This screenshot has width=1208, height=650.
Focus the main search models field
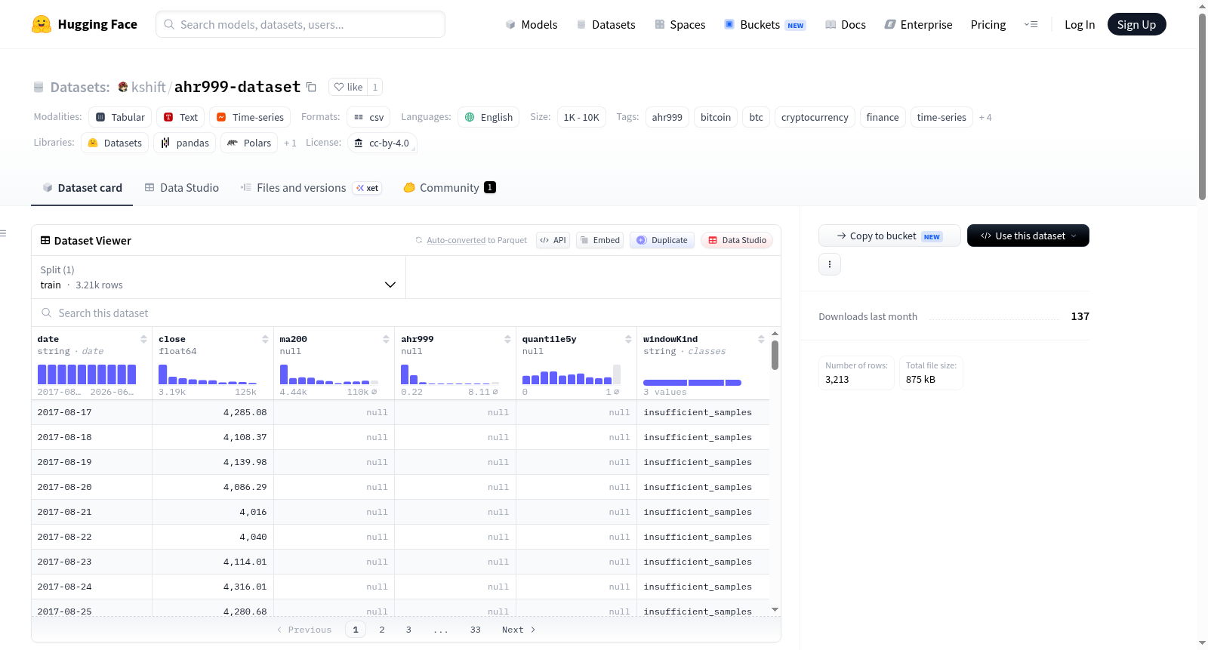pyautogui.click(x=300, y=24)
